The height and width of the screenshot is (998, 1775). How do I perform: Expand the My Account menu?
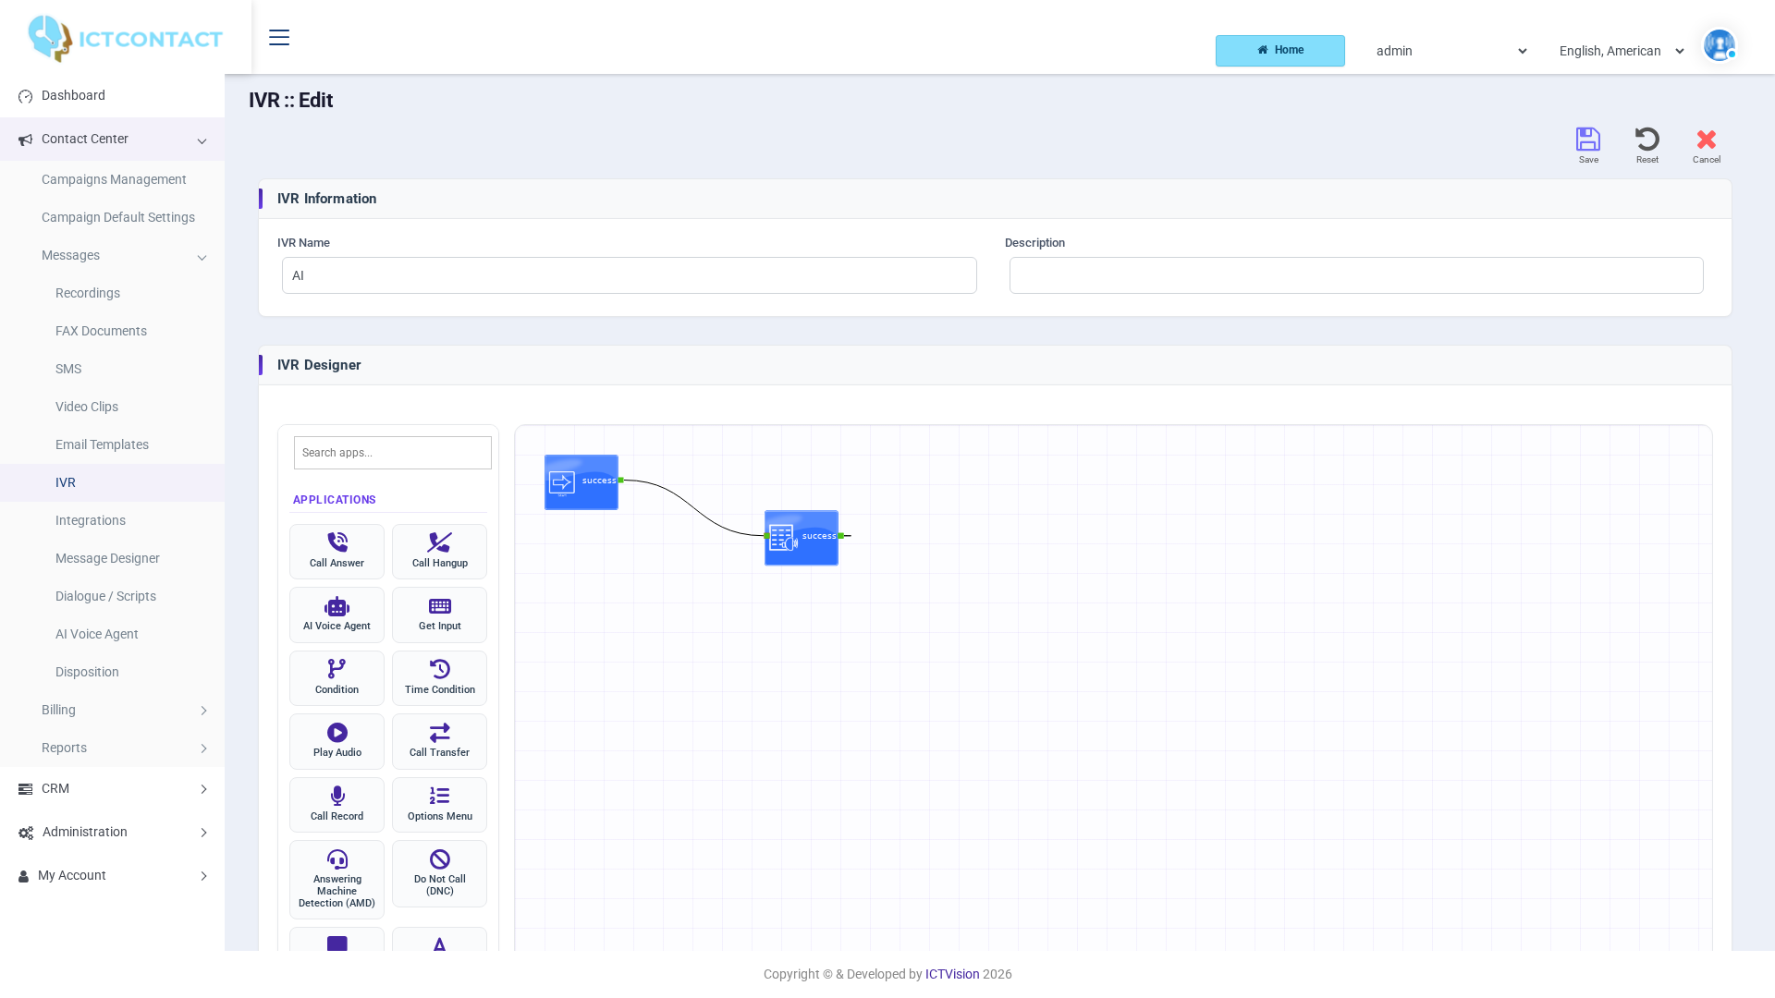click(112, 876)
